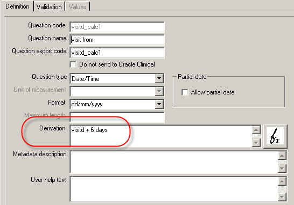Open the Unit of measurement dropdown
The image size is (294, 205).
point(159,91)
